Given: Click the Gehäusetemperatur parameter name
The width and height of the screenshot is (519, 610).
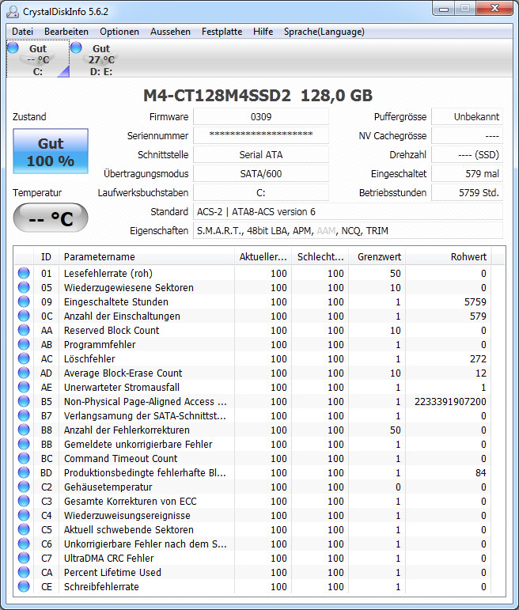Looking at the screenshot, I should pos(108,487).
